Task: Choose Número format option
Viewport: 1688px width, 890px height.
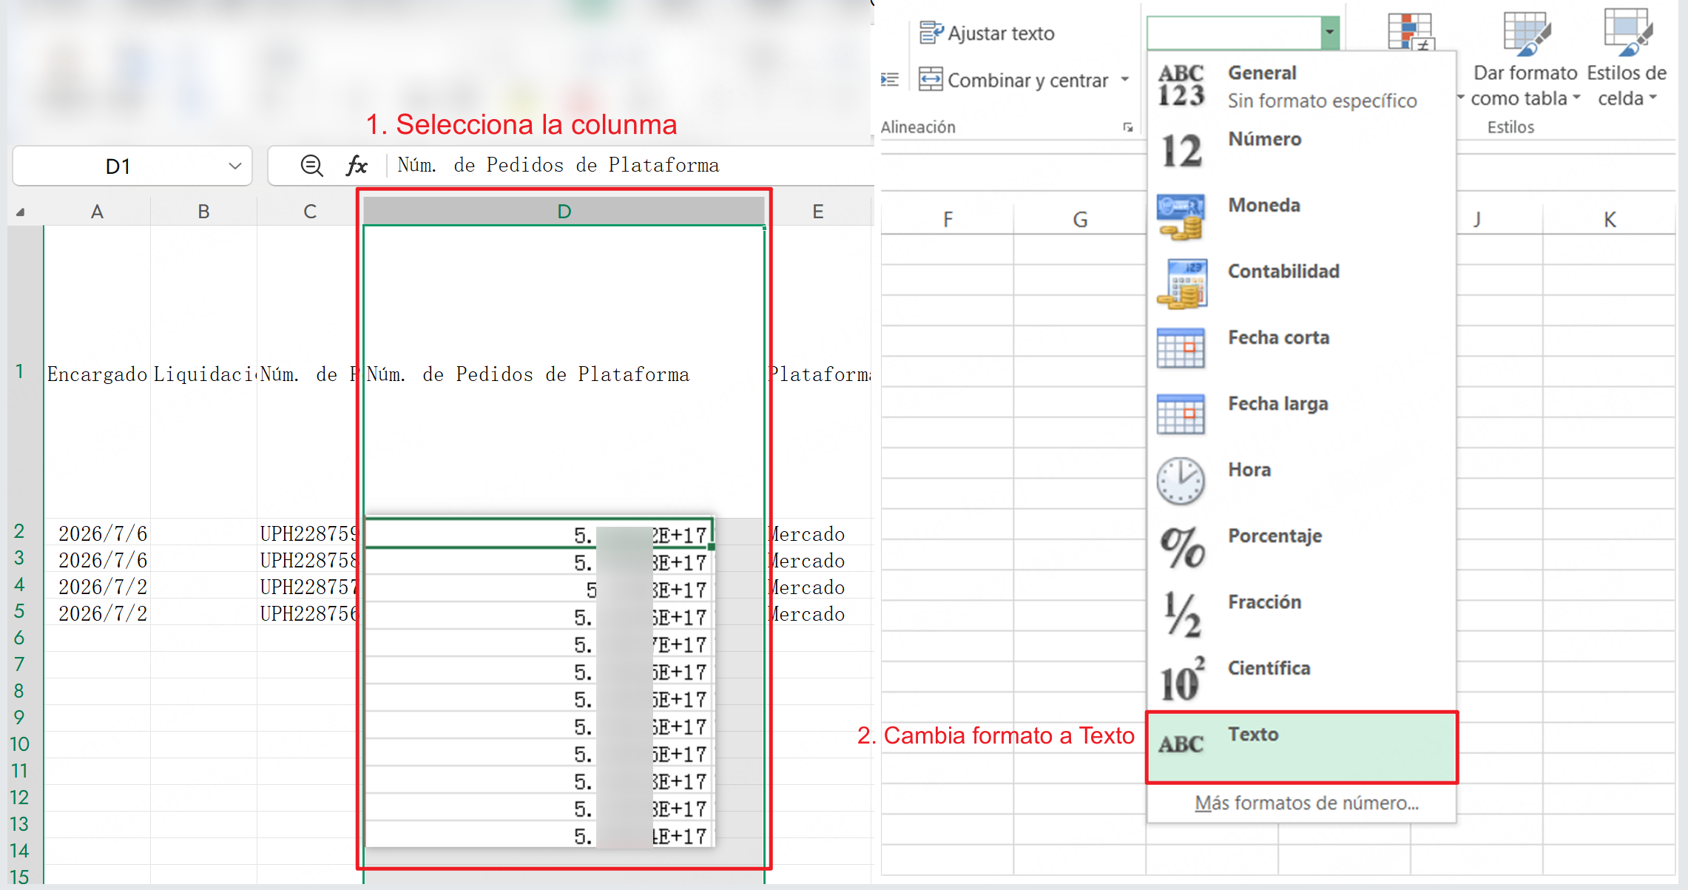Action: tap(1302, 152)
